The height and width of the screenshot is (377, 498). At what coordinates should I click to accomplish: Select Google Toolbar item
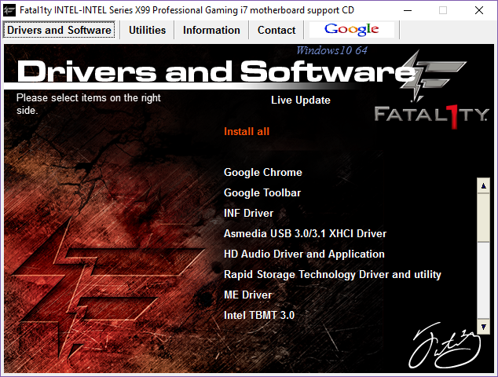(262, 192)
